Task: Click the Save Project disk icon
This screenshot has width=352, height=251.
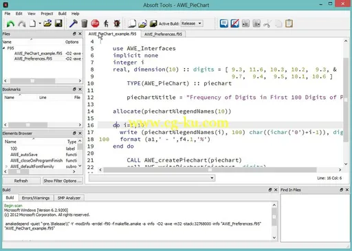Action: (153, 23)
